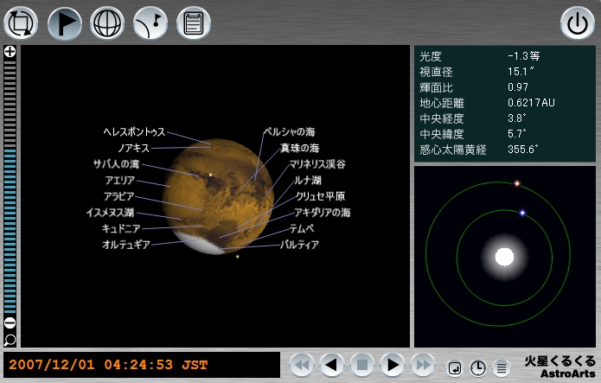This screenshot has height=383, width=601.
Task: Click the アラビア label
Action: (x=118, y=196)
